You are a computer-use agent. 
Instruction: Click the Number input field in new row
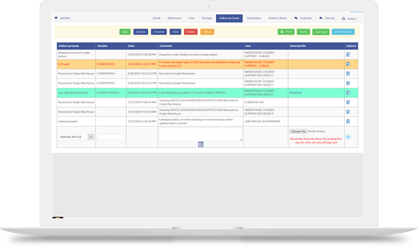(x=111, y=137)
